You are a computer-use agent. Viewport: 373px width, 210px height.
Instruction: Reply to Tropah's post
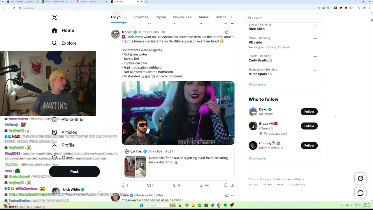point(125,185)
